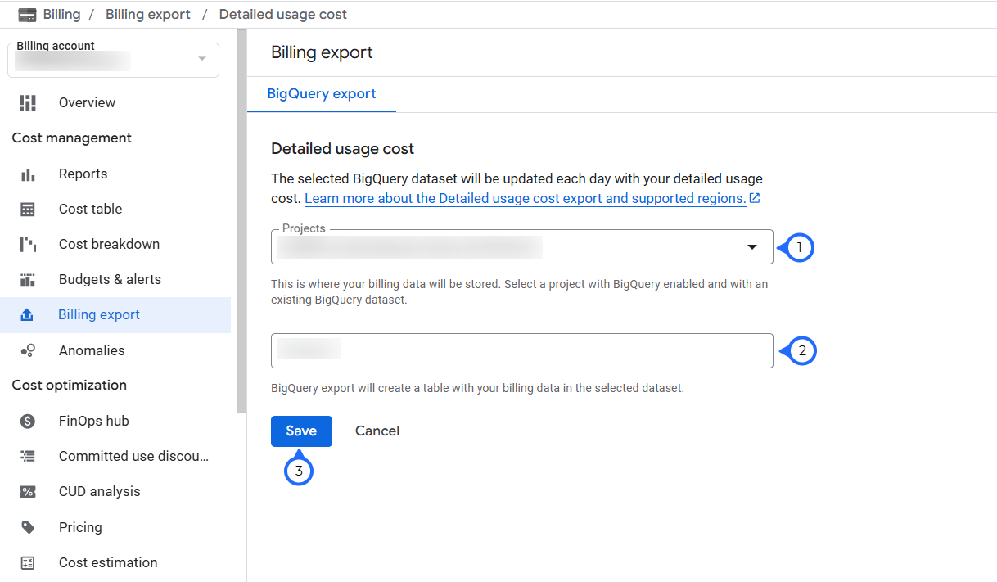Click the Save button
The width and height of the screenshot is (997, 582).
pyautogui.click(x=301, y=431)
